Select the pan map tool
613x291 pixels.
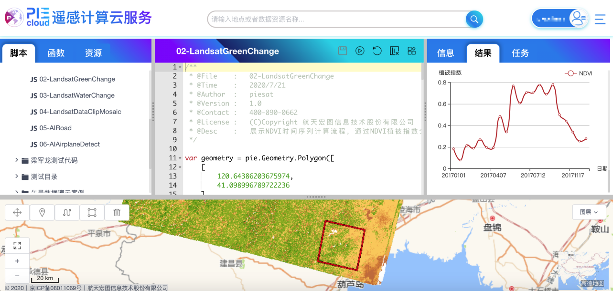[17, 212]
